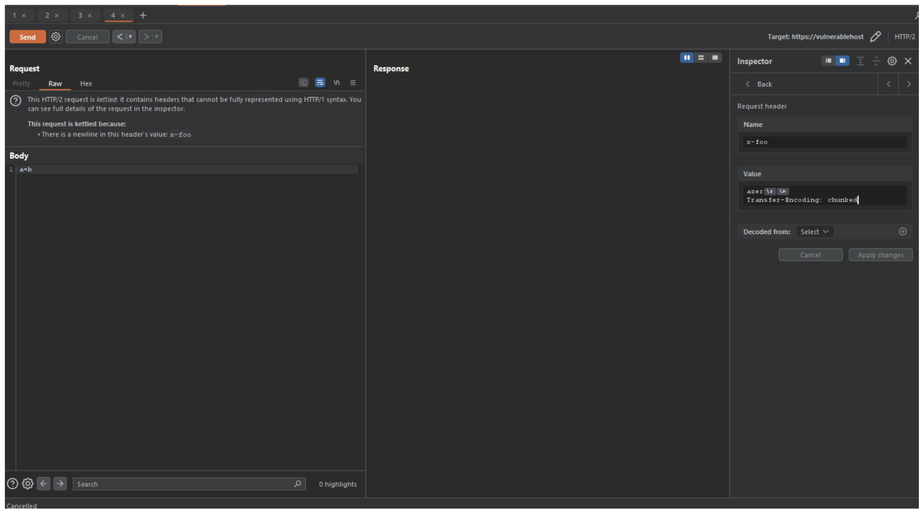Toggle line wrap in request editor
This screenshot has height=510, width=922.
[320, 83]
